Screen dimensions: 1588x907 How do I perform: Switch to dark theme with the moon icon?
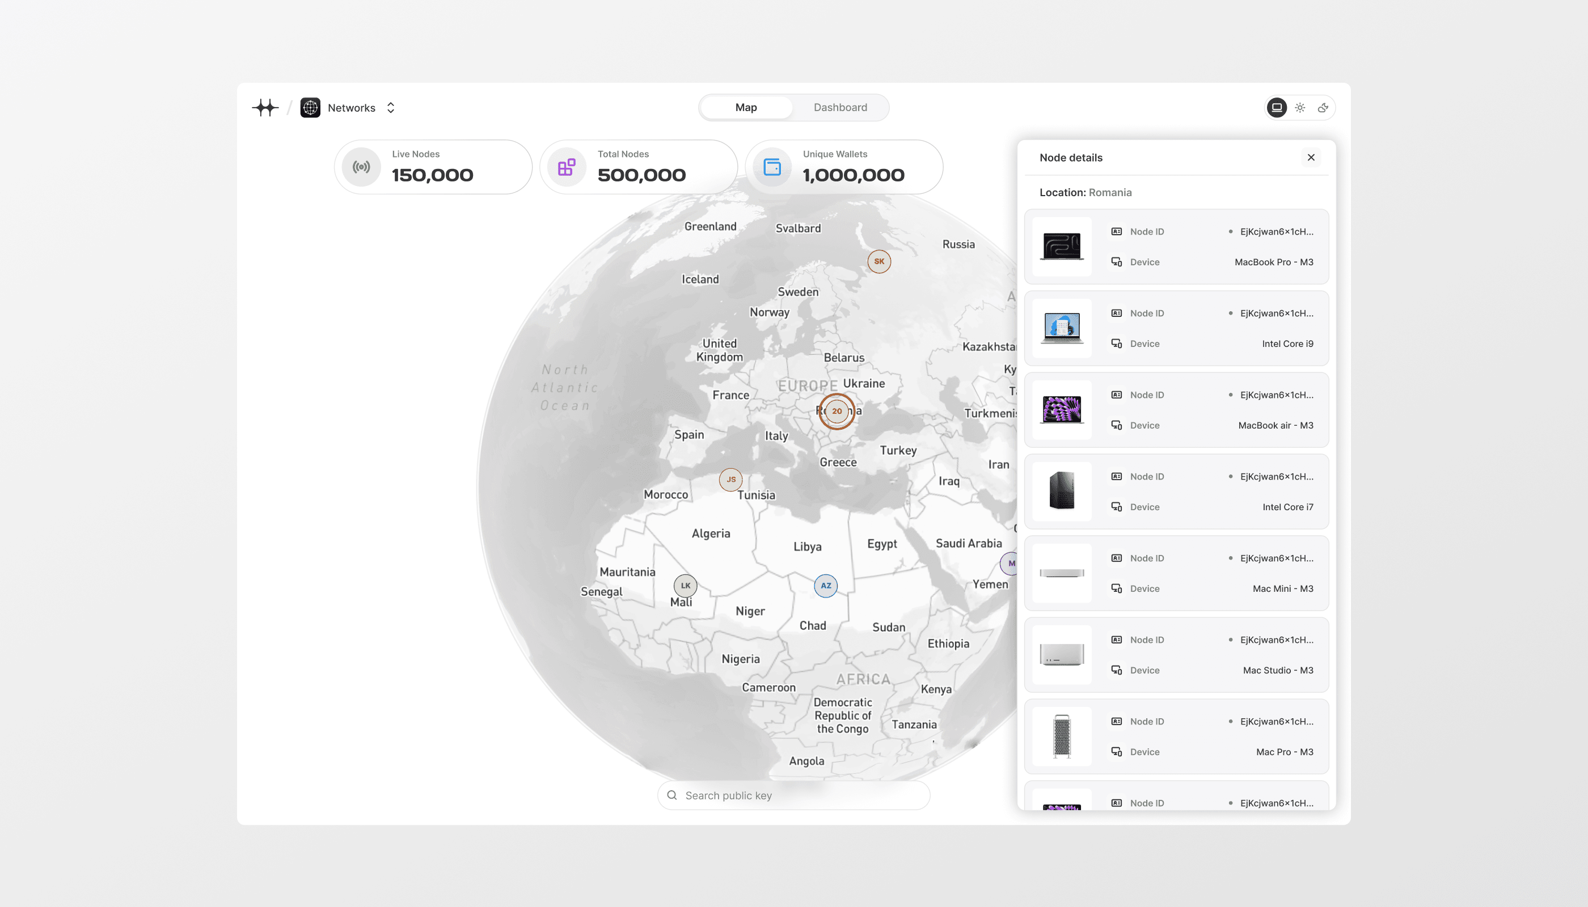click(x=1323, y=108)
